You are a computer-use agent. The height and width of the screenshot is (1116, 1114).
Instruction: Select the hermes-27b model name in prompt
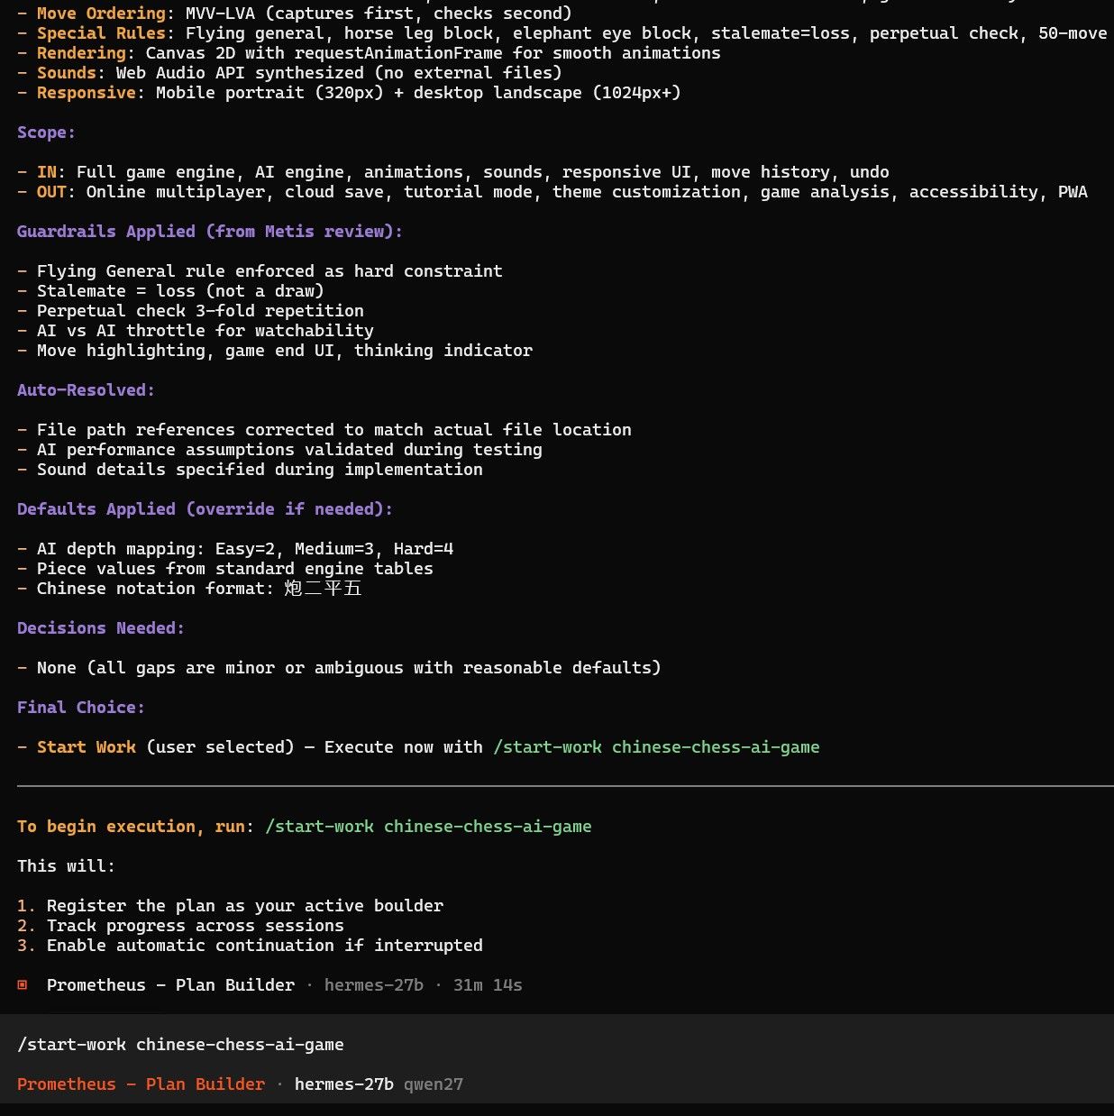pyautogui.click(x=344, y=1084)
